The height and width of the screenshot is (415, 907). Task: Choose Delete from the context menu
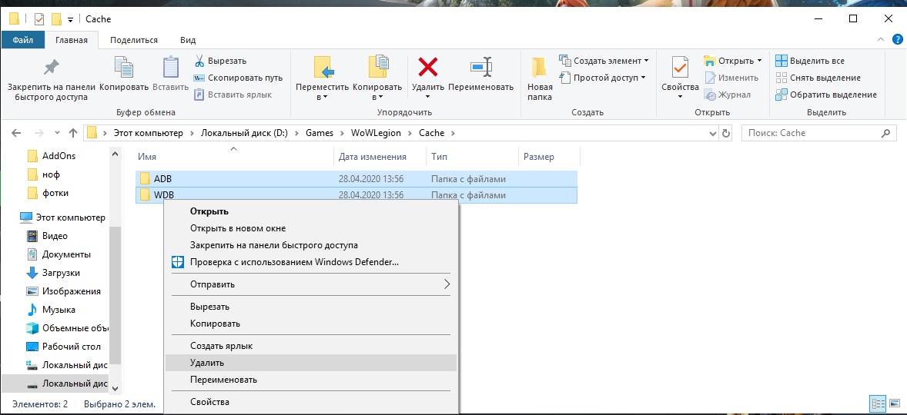pyautogui.click(x=207, y=363)
